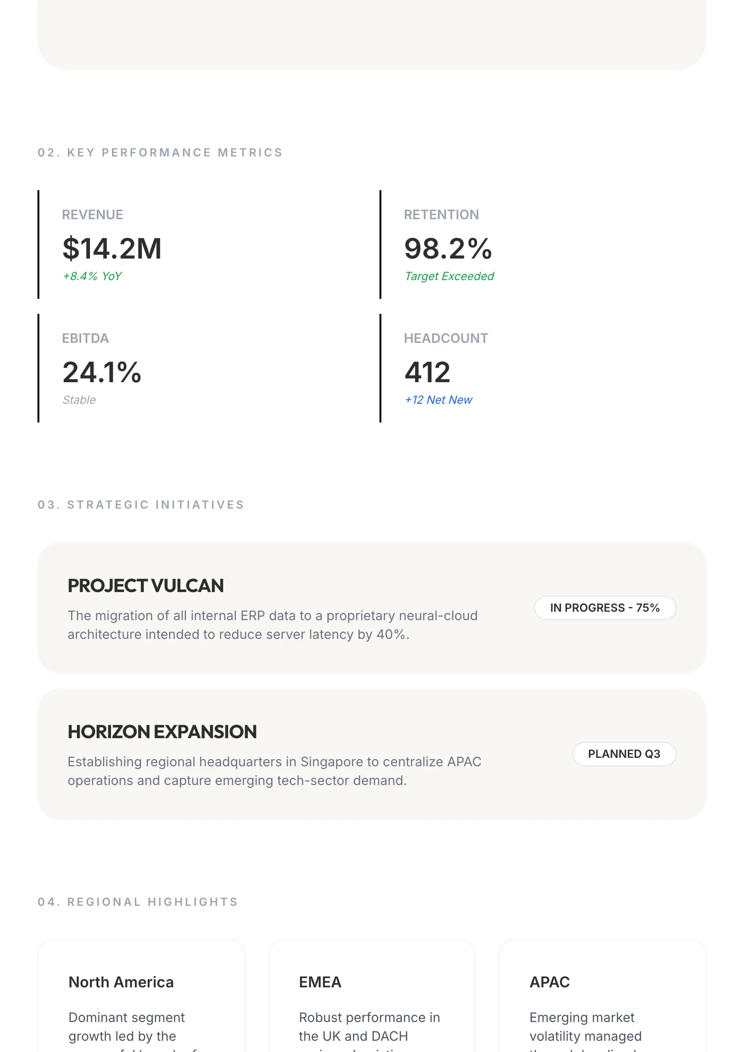The width and height of the screenshot is (744, 1052).
Task: Select the 24.1% EBITDA value
Action: pos(102,372)
